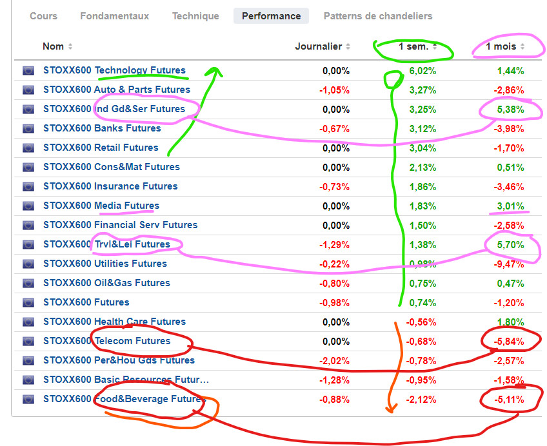Click EU flag icon beside Telecom Futures
547x446 pixels.
pos(28,342)
